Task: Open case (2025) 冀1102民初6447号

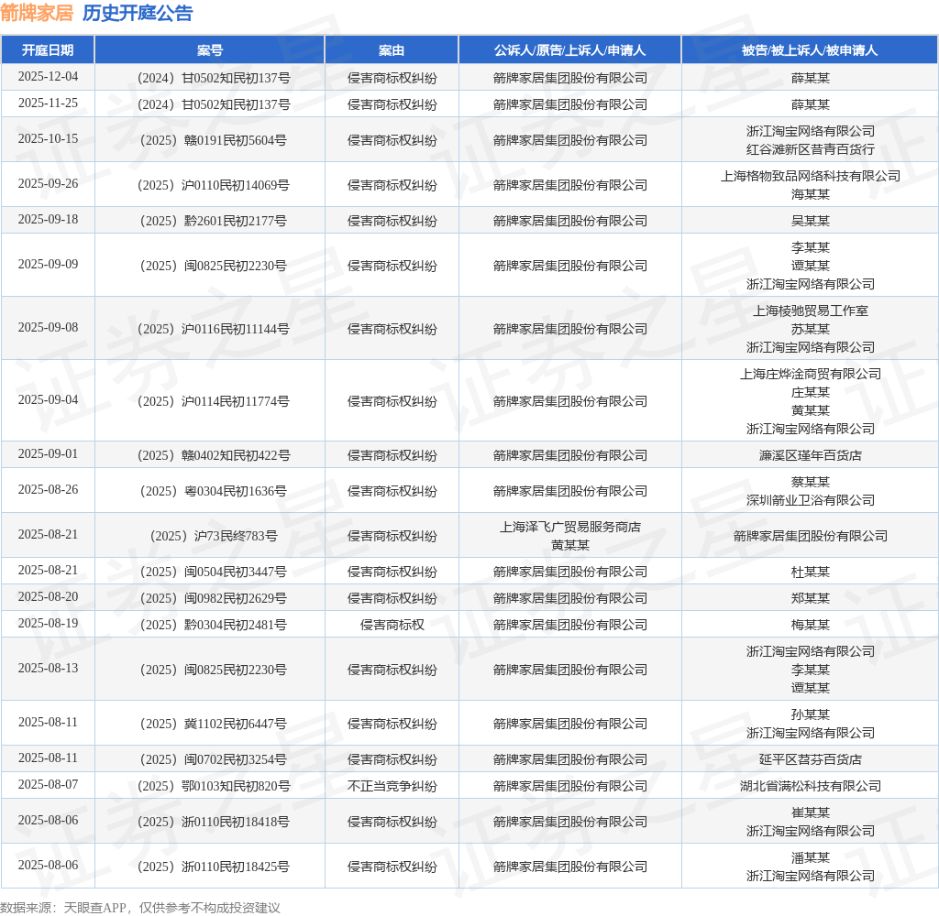Action: 213,724
